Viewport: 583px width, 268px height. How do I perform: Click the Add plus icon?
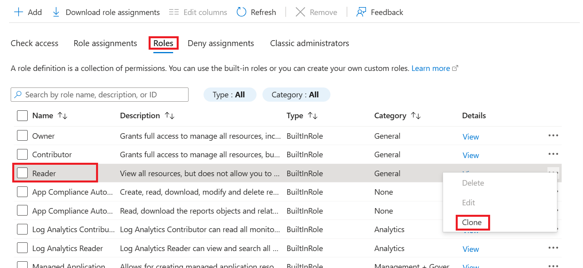click(x=19, y=12)
